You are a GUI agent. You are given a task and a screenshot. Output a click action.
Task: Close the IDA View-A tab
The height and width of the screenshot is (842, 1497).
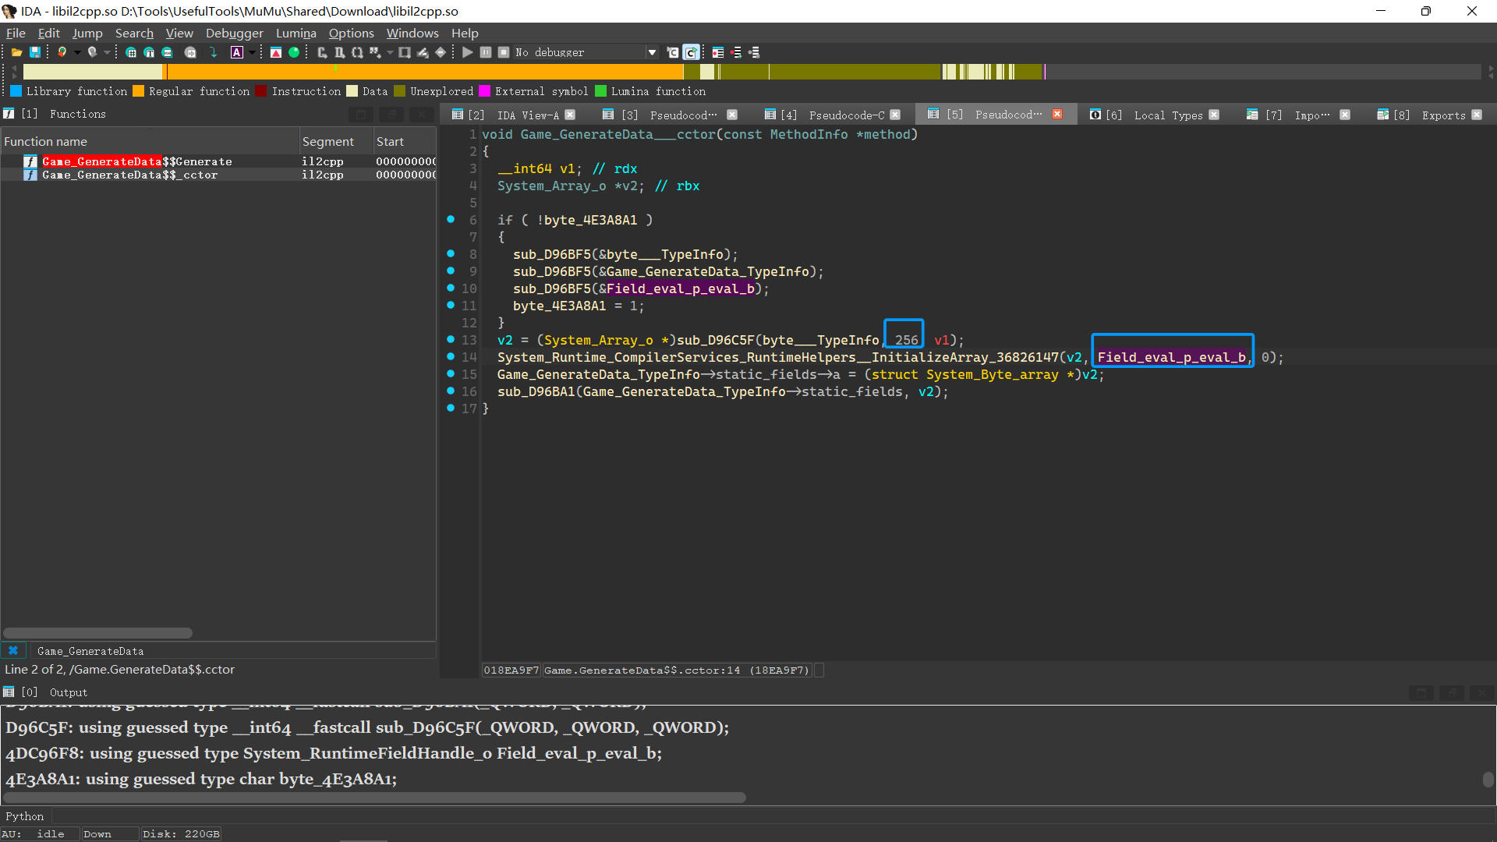tap(570, 115)
